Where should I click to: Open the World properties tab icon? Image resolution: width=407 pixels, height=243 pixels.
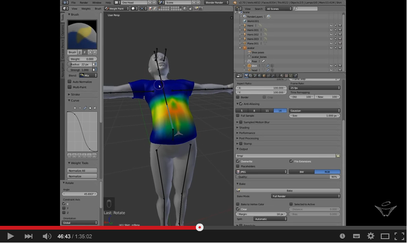(x=259, y=76)
